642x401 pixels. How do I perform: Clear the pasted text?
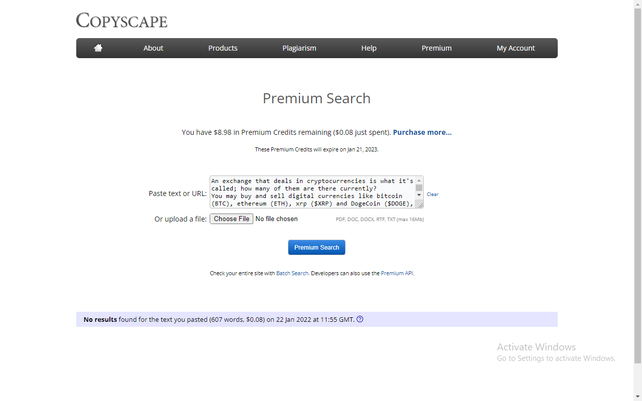coord(433,194)
